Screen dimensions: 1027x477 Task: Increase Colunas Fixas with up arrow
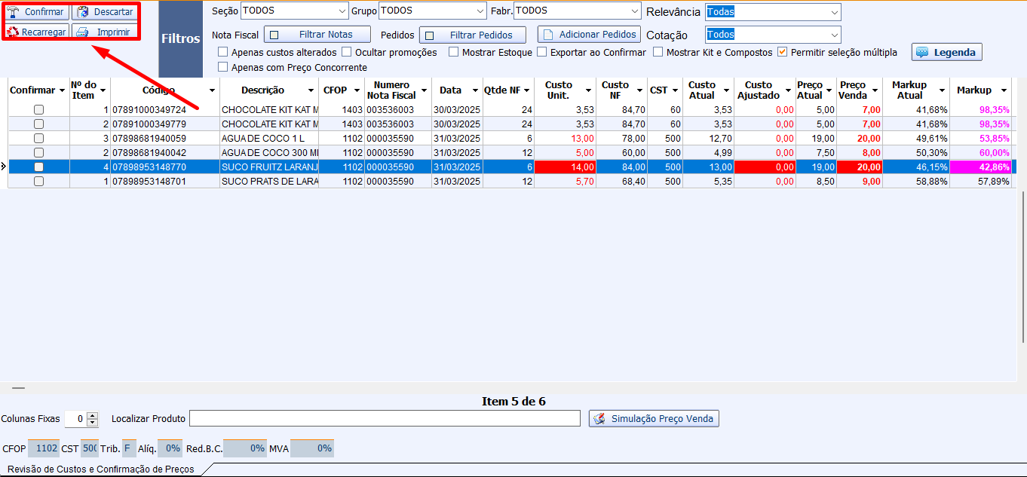[x=93, y=416]
